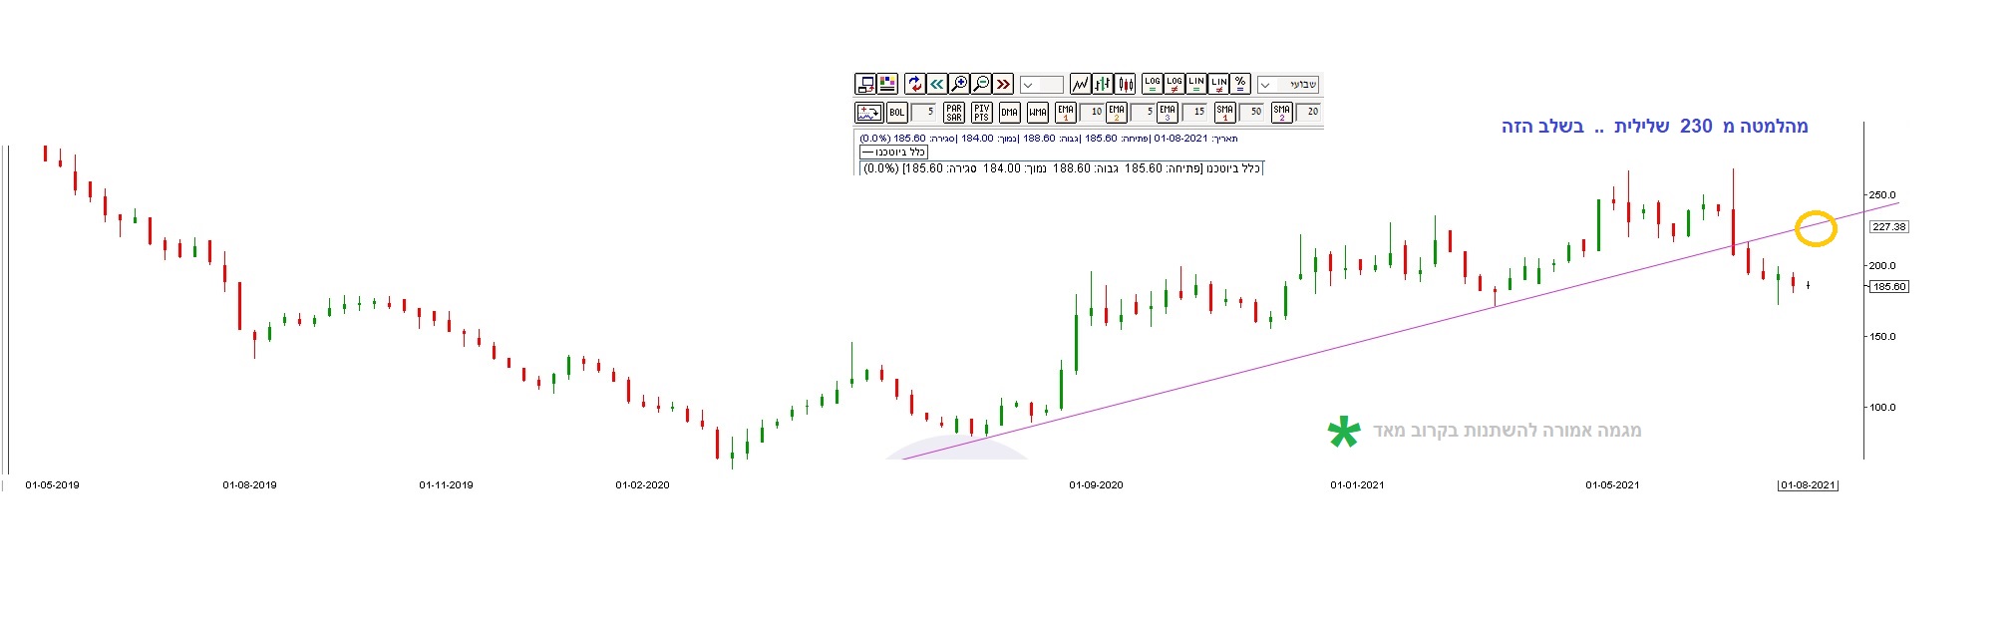Click the 01-08-2019 date axis label
The image size is (2014, 622).
coord(249,485)
